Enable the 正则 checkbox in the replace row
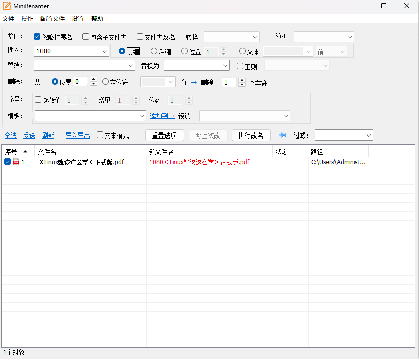419x359 pixels. (240, 65)
